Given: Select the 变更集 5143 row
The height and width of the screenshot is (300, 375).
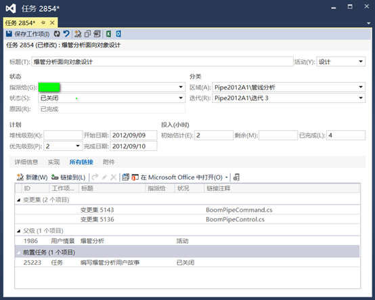Looking at the screenshot, I should [187, 210].
